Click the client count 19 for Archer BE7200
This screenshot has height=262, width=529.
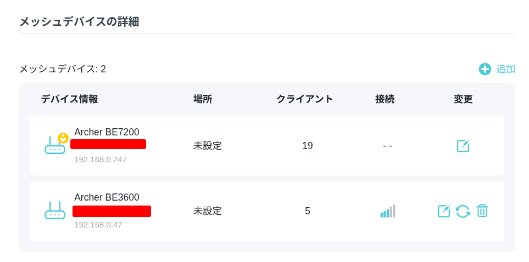[x=308, y=146]
